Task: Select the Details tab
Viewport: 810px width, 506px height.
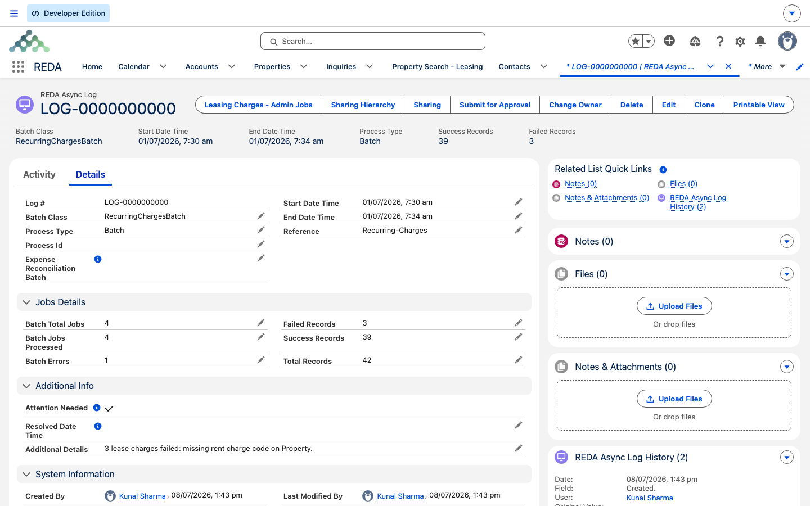Action: 91,175
